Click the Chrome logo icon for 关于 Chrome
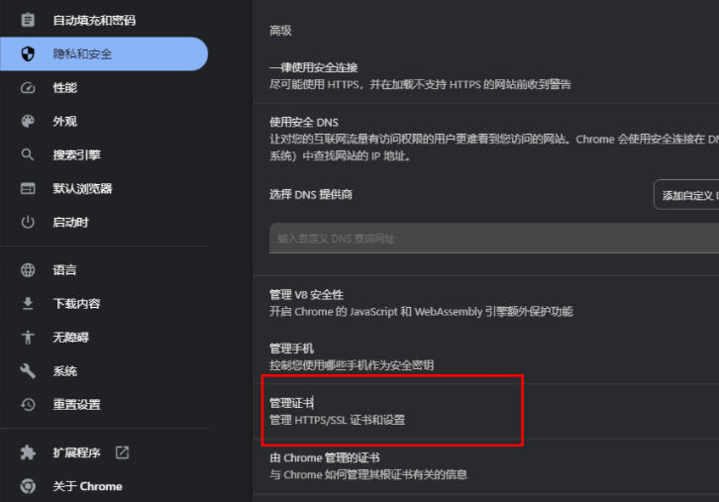The image size is (719, 502). (28, 486)
